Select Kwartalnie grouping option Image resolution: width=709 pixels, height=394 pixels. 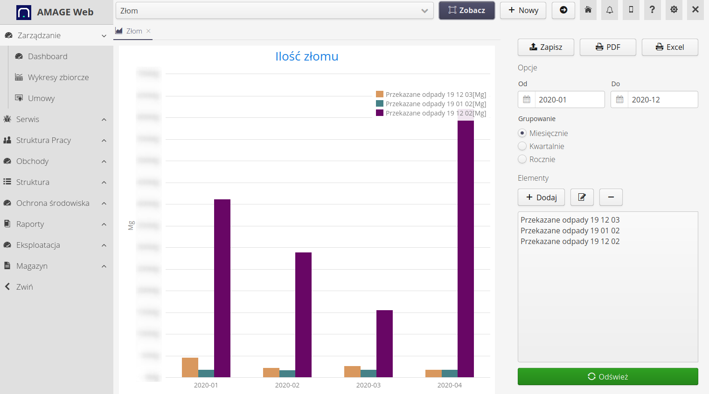522,146
